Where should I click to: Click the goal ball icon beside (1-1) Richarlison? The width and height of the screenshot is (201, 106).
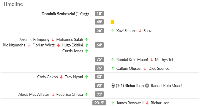pos(112,86)
